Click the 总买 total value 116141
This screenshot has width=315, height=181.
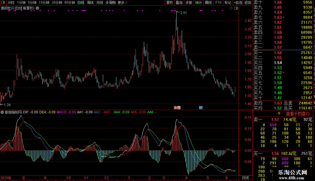click(305, 108)
